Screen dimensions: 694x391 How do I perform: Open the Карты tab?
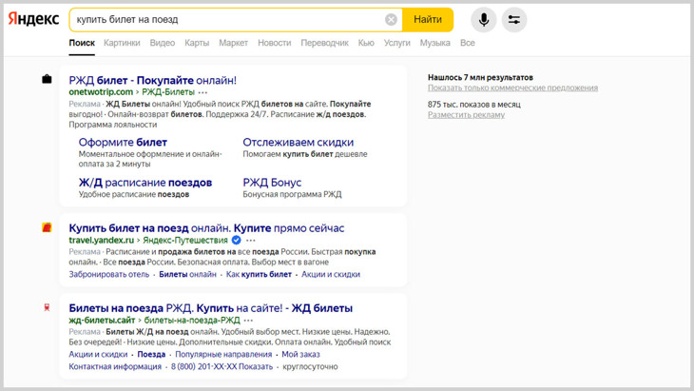[197, 43]
